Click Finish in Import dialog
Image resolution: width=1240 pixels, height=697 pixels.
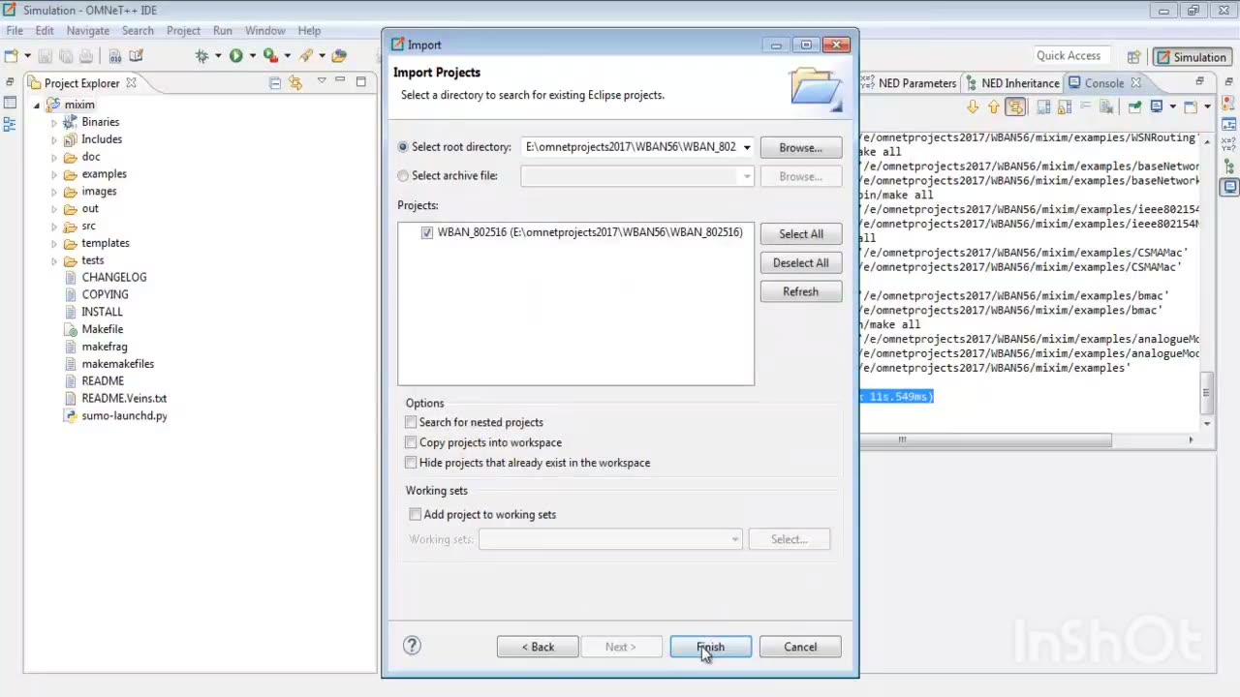[710, 647]
